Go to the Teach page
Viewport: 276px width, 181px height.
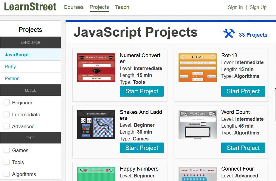[122, 7]
